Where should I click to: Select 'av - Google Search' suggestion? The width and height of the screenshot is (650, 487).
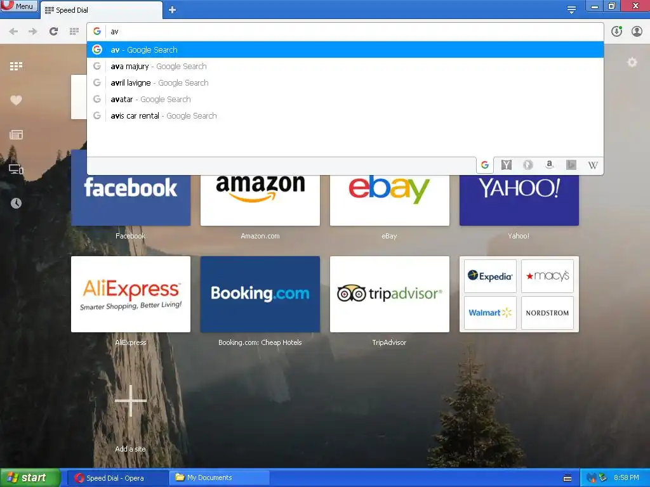[x=345, y=49]
